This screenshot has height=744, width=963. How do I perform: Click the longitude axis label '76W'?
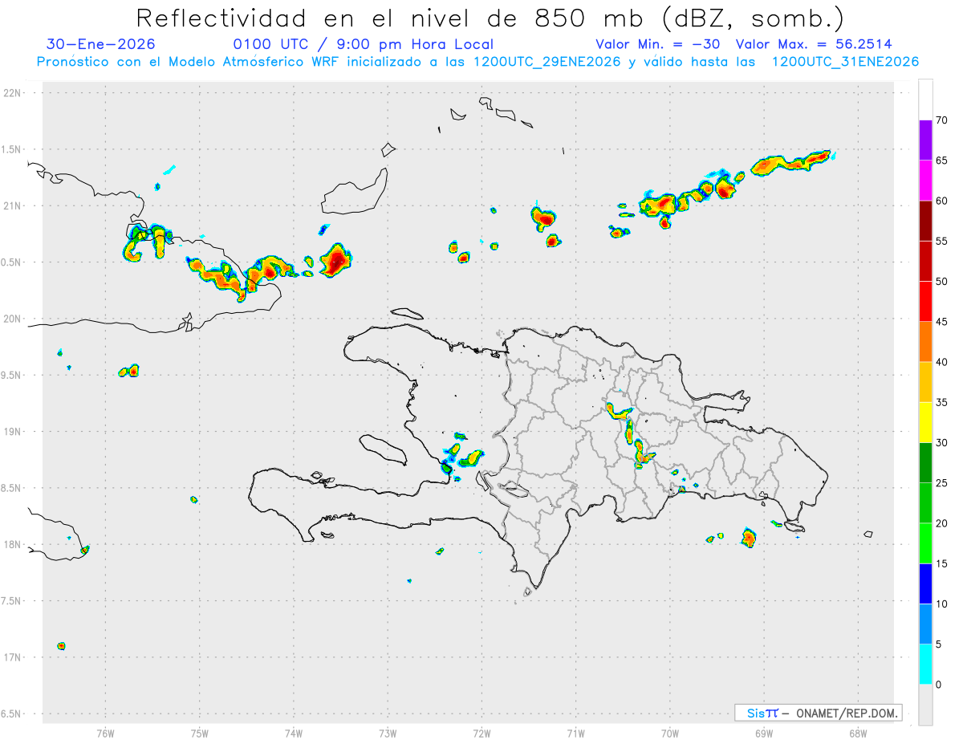coord(105,734)
